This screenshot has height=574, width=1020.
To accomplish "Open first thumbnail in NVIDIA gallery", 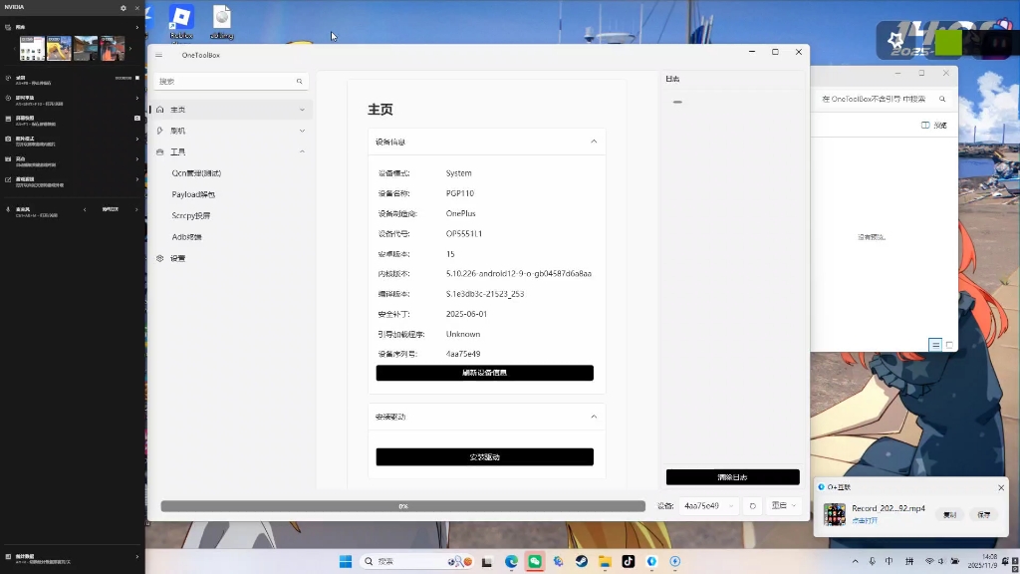I will click(32, 49).
